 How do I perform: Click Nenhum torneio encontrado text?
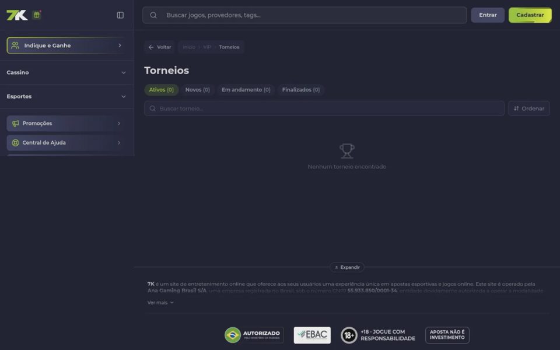click(346, 167)
